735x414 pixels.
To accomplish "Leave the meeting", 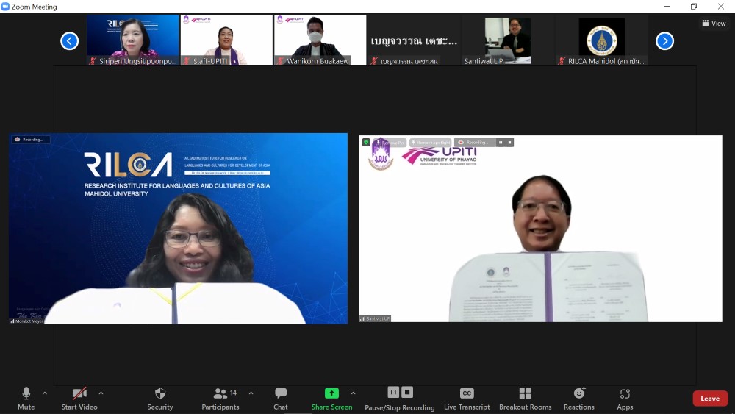I will coord(710,399).
